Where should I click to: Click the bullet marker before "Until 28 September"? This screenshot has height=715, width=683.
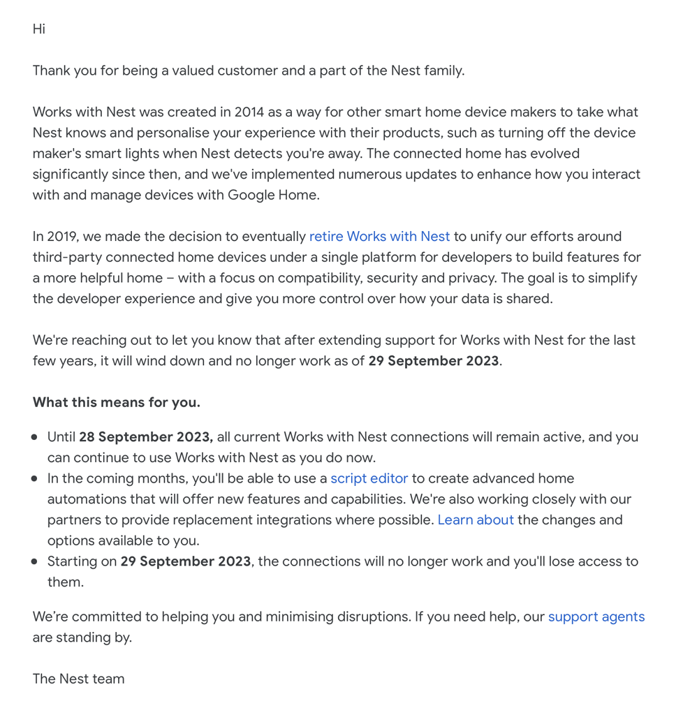34,437
